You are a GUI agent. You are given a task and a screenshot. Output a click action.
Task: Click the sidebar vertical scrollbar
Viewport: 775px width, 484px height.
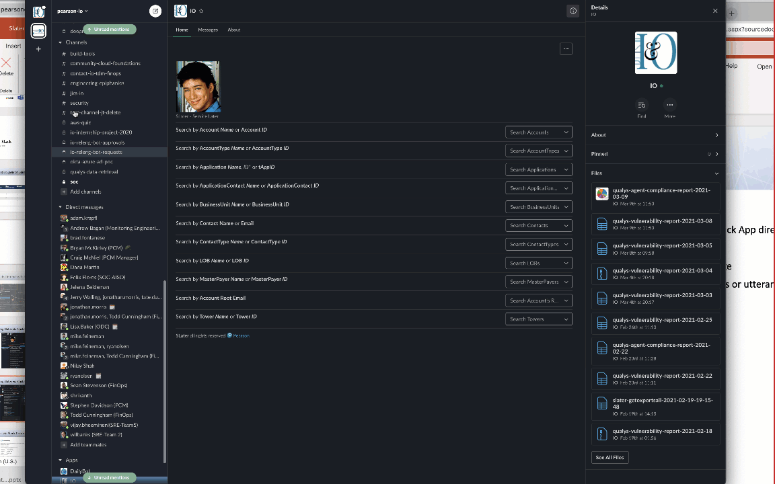[165, 372]
